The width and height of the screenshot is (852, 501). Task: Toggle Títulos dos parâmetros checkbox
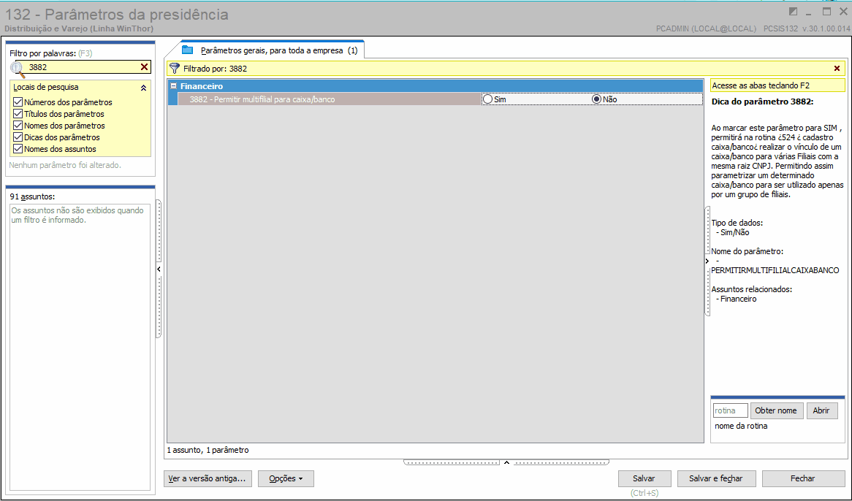pyautogui.click(x=18, y=114)
